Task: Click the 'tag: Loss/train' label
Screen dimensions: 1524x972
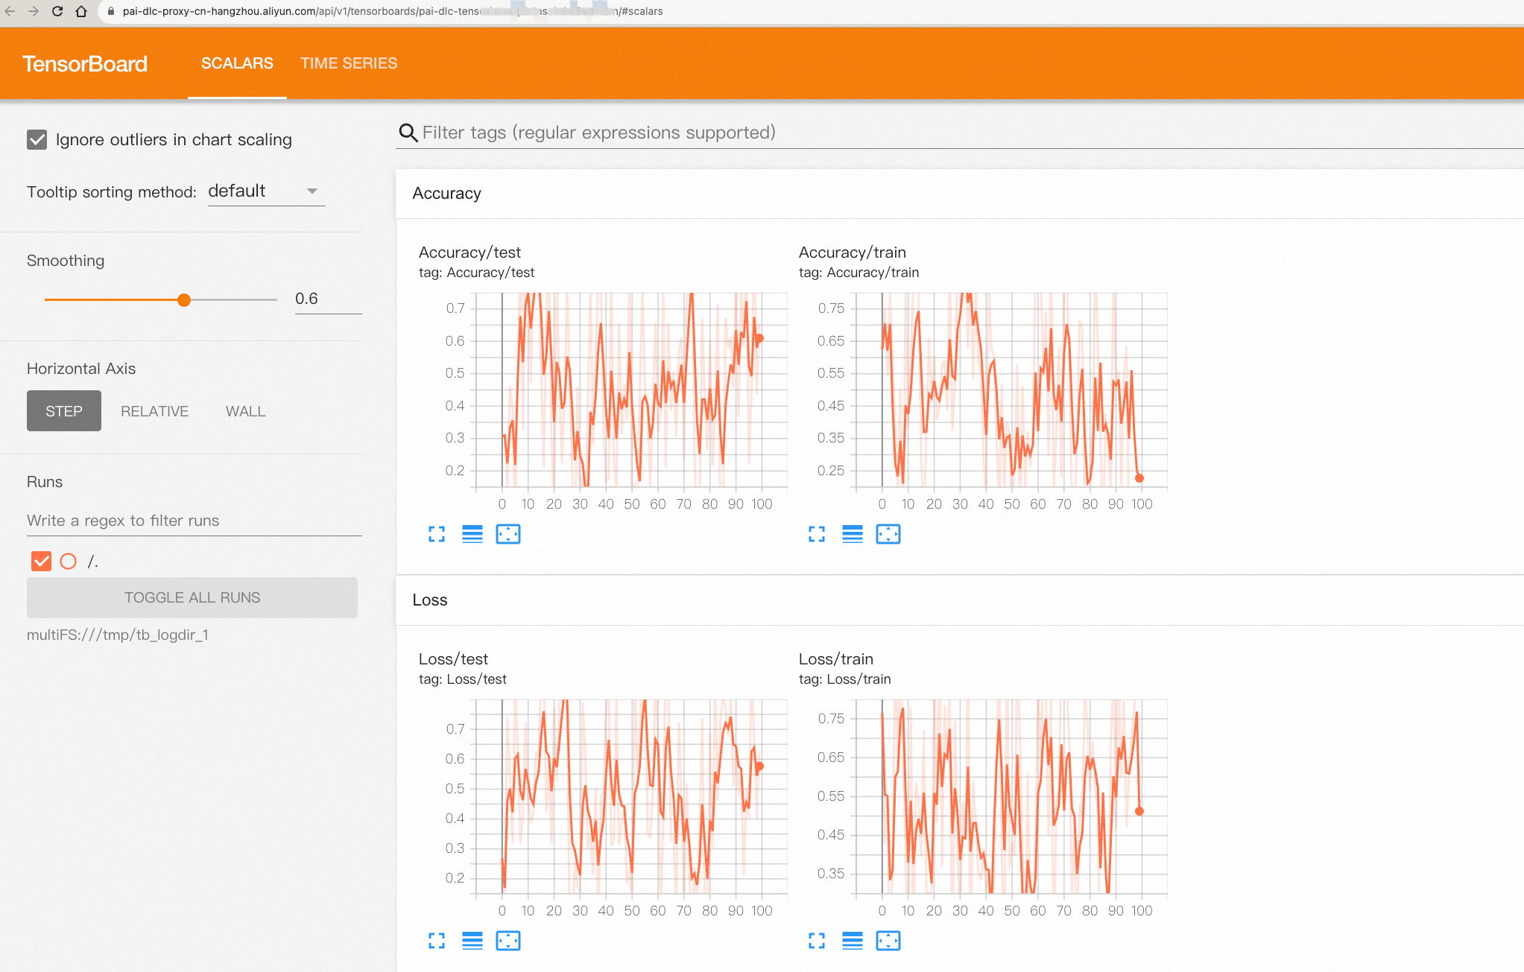Action: pos(844,679)
